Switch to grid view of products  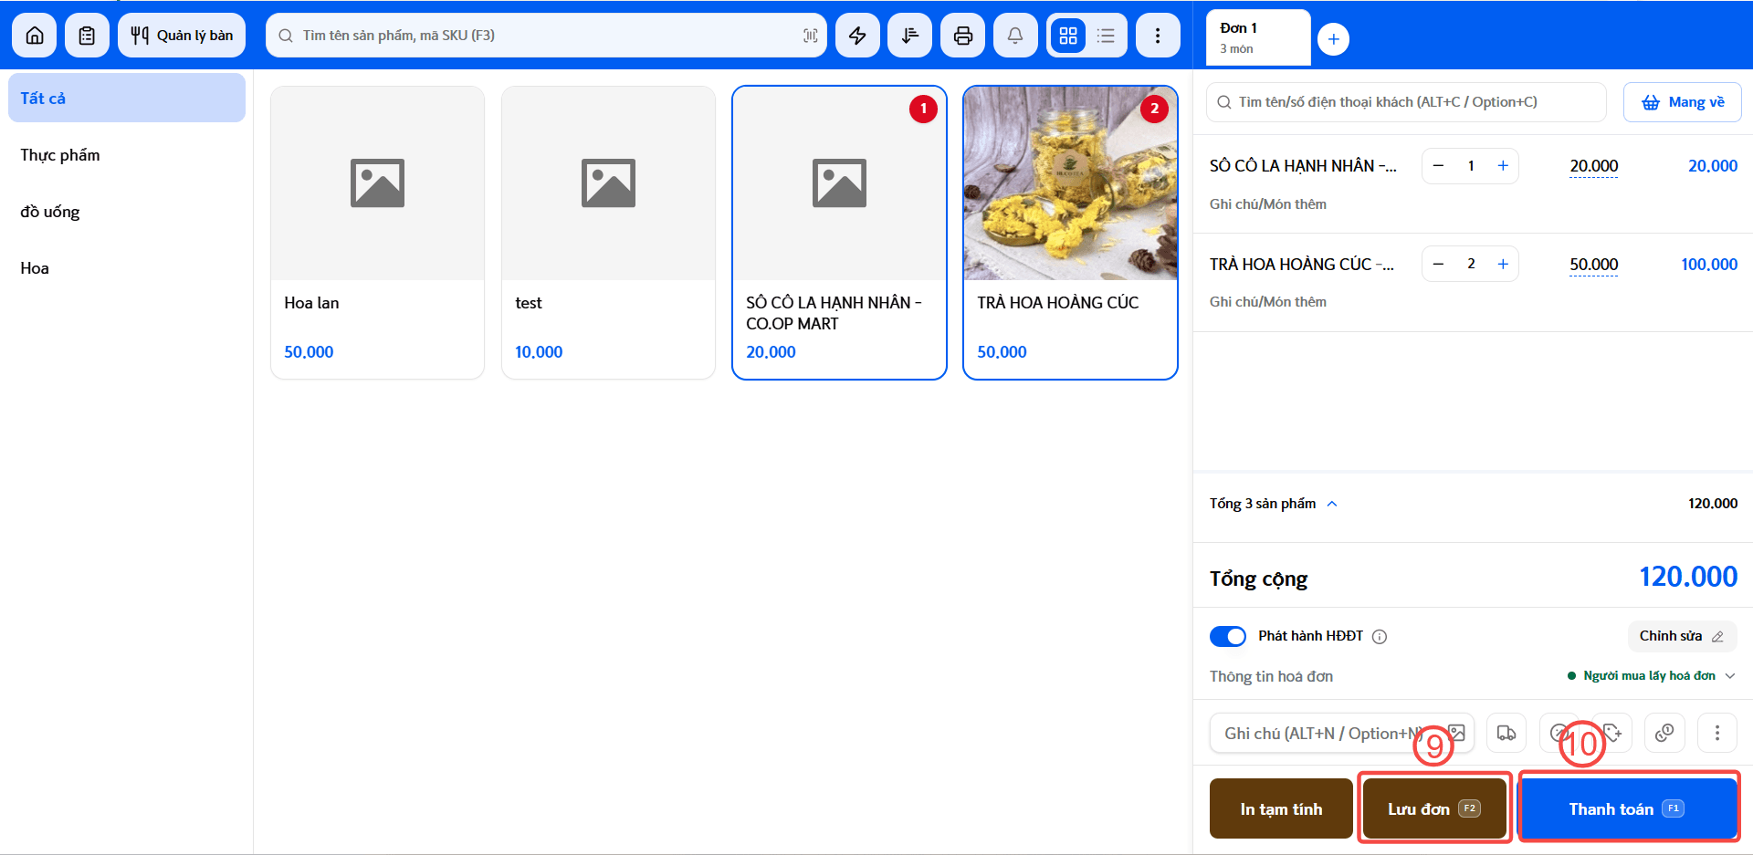click(1068, 36)
